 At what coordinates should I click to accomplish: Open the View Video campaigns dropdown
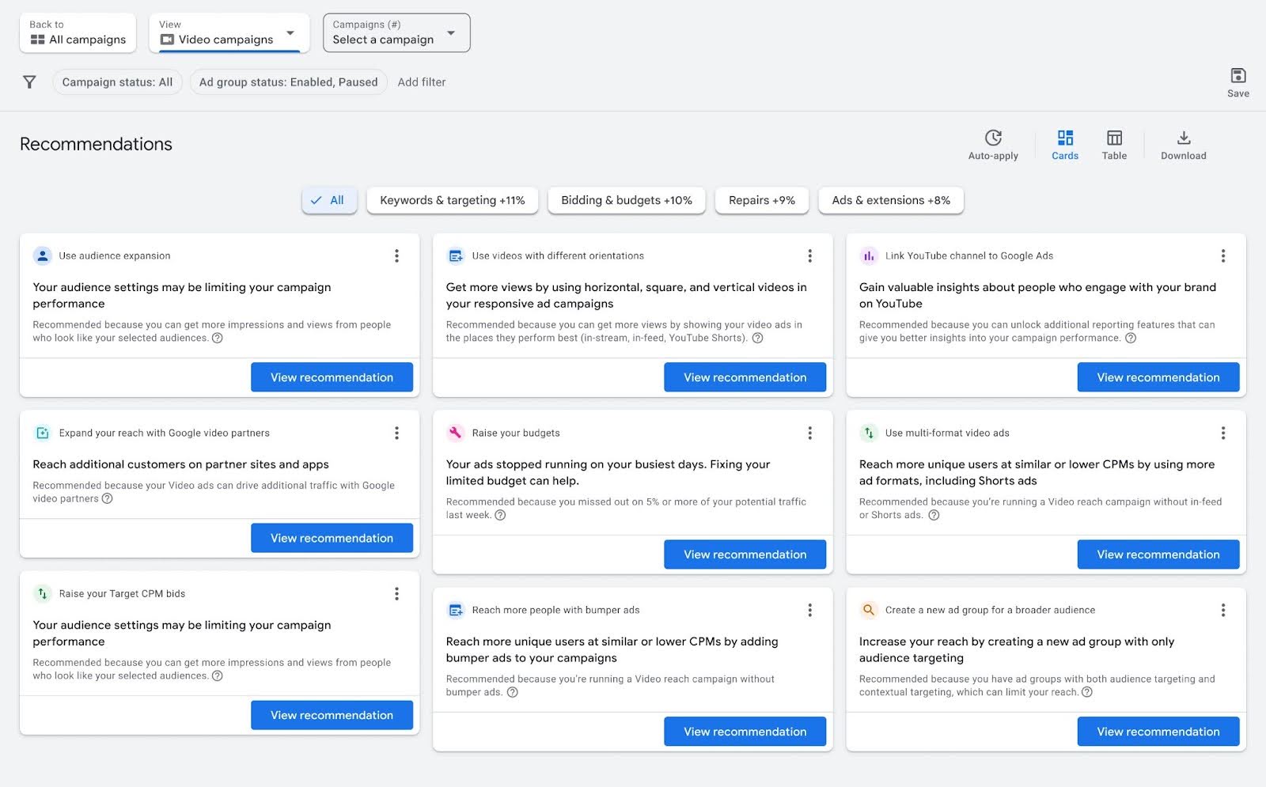pos(229,32)
